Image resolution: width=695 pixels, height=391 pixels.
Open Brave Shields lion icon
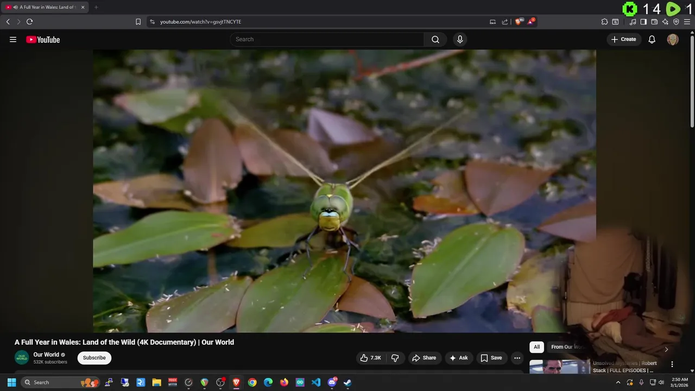(x=519, y=22)
